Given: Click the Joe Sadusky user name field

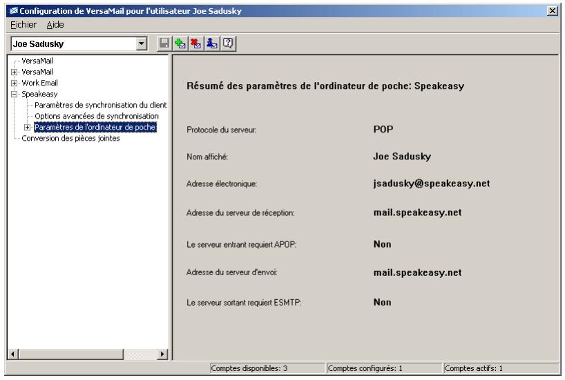Looking at the screenshot, I should point(74,44).
